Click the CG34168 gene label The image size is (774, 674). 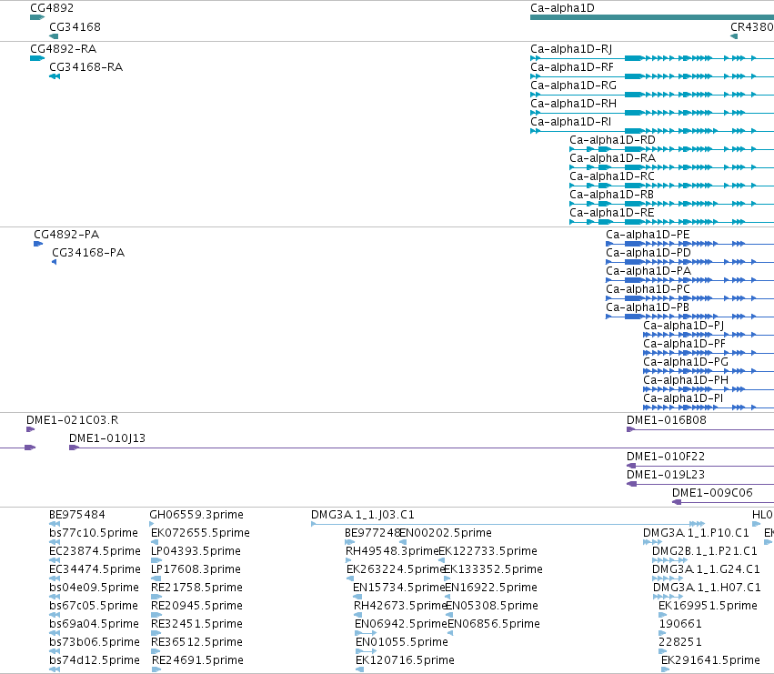pyautogui.click(x=75, y=27)
